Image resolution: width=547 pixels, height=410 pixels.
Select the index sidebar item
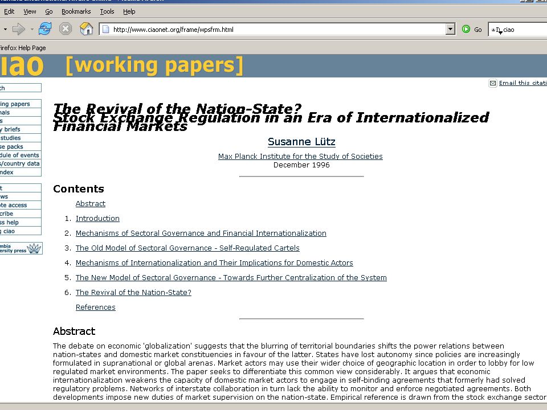[x=21, y=172]
